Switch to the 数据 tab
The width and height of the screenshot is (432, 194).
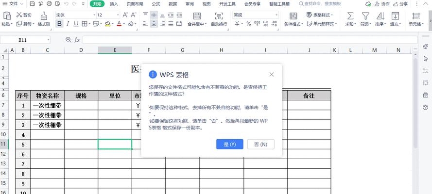pyautogui.click(x=173, y=4)
